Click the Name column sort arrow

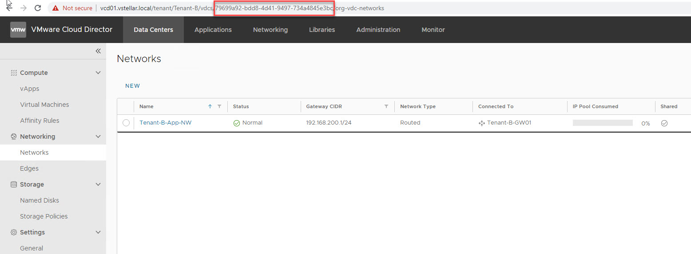(210, 106)
